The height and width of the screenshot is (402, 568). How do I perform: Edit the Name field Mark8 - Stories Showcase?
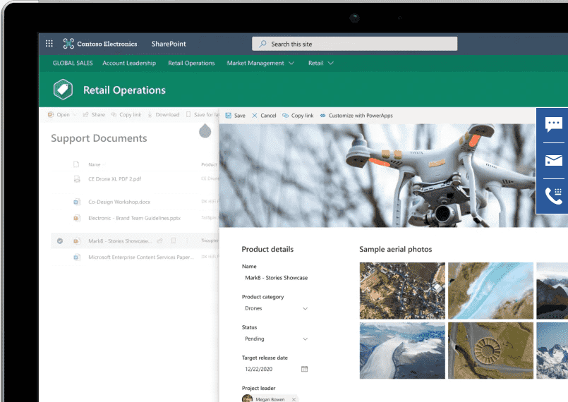276,278
